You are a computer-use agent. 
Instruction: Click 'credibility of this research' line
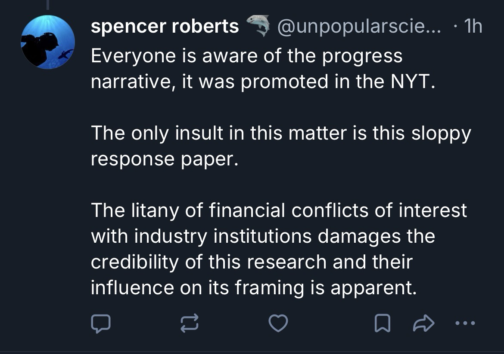coord(251,262)
